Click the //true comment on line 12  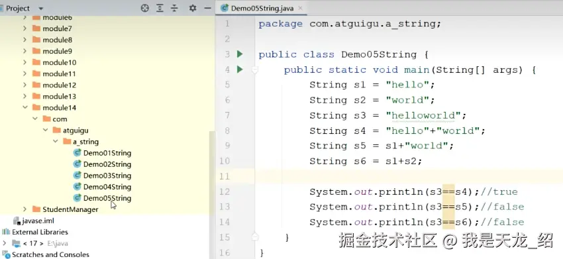tap(499, 192)
